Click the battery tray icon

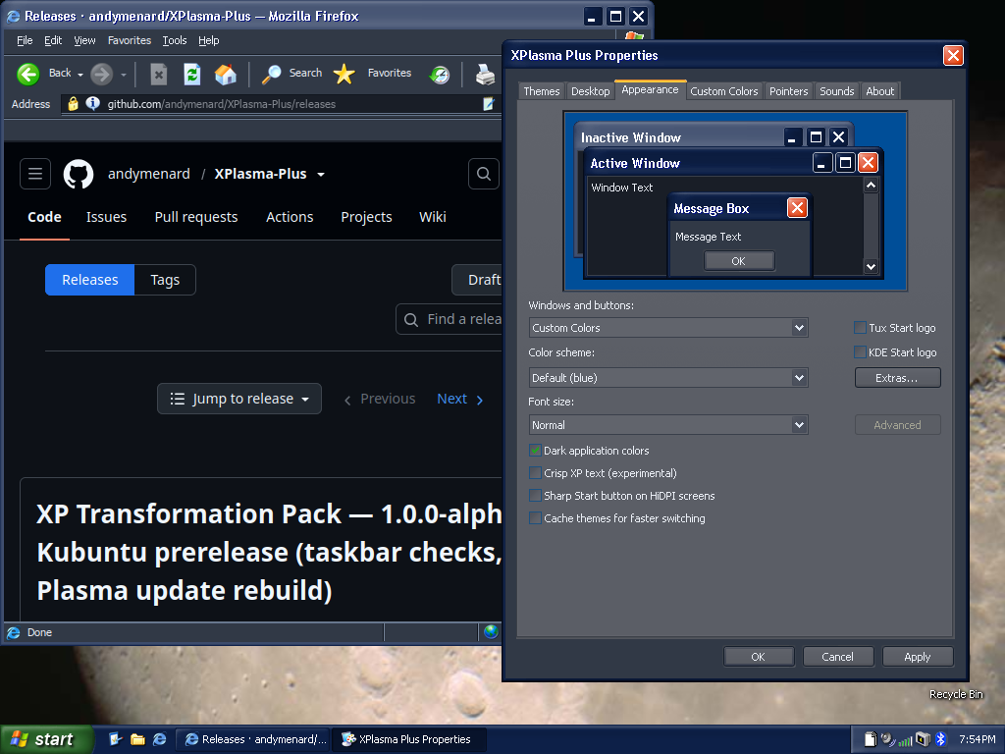coord(923,739)
